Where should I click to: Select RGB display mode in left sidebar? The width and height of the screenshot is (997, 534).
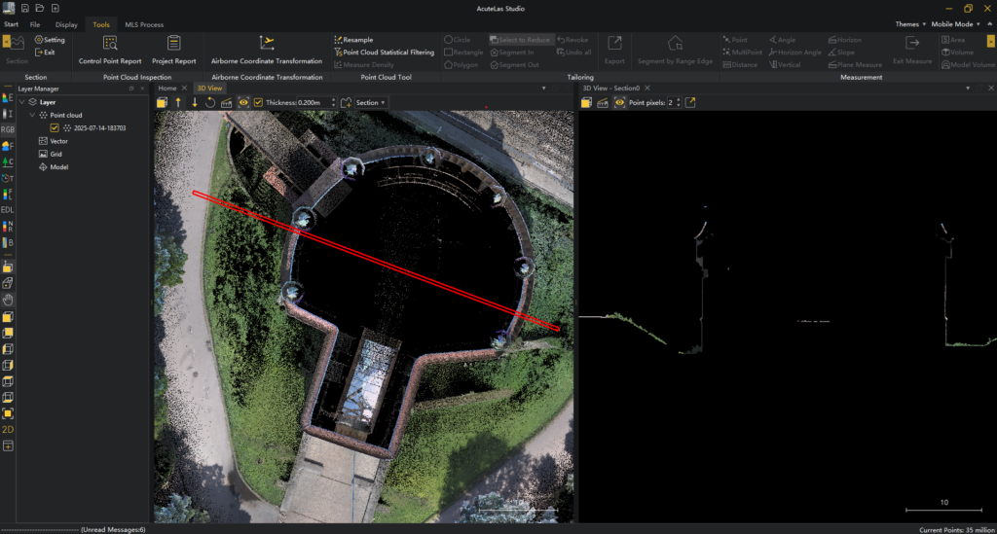(8, 129)
